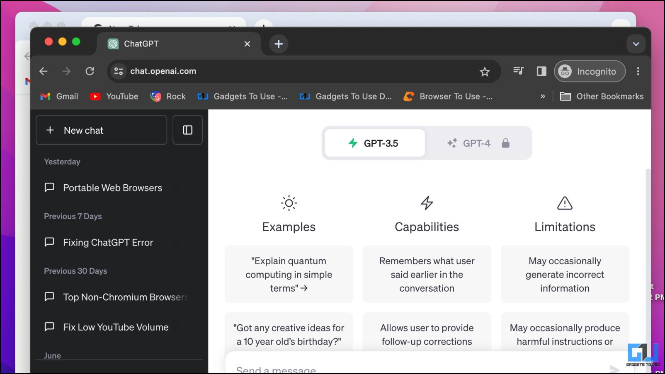Click the ChatGPT tab title

click(141, 44)
